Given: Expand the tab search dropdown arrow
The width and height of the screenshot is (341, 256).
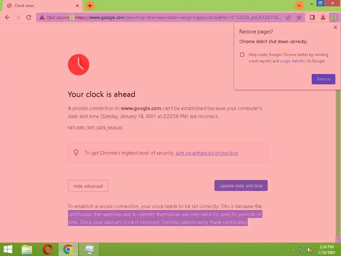Looking at the screenshot, I should (x=299, y=6).
